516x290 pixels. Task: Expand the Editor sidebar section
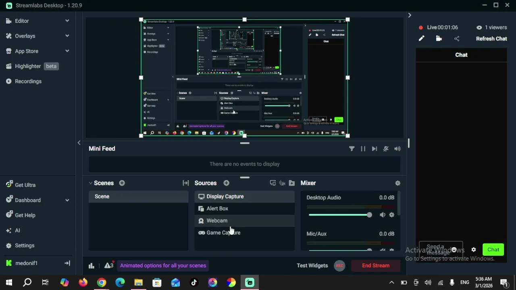[67, 21]
